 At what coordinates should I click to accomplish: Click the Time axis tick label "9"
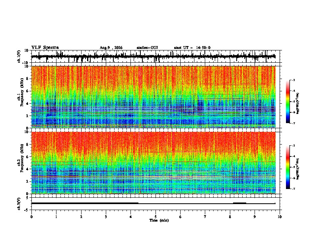tap(255, 217)
